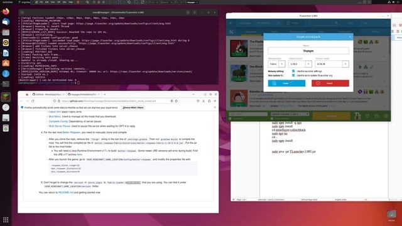402x226 pixels.
Task: Open the Trash icon in the dock
Action: [x=6, y=128]
